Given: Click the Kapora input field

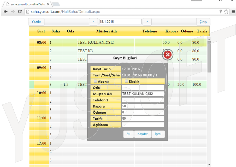Looking at the screenshot, I should [143, 106].
